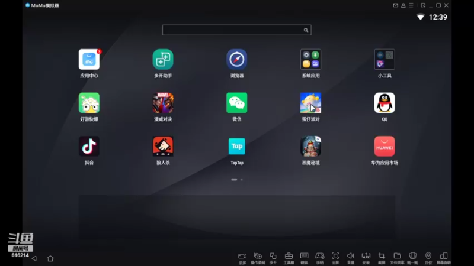
Task: Launch the 恶魔秘境 game
Action: click(310, 146)
